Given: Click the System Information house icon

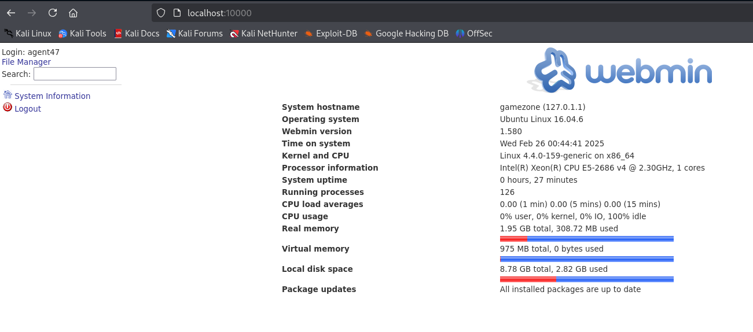Looking at the screenshot, I should (x=8, y=95).
